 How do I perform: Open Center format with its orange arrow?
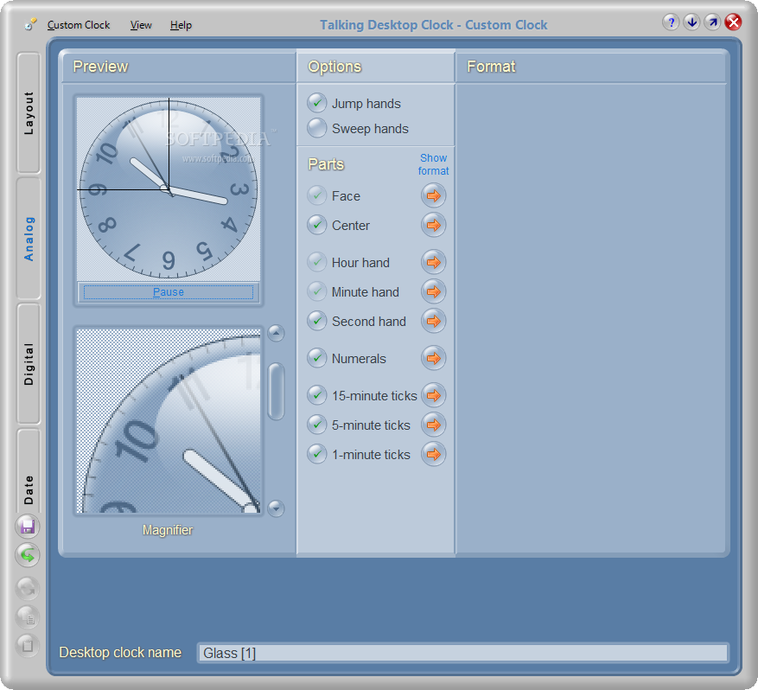[x=433, y=225]
